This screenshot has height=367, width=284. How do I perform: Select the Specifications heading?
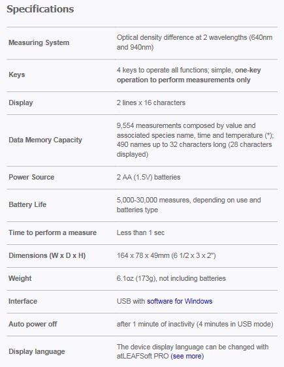[40, 9]
